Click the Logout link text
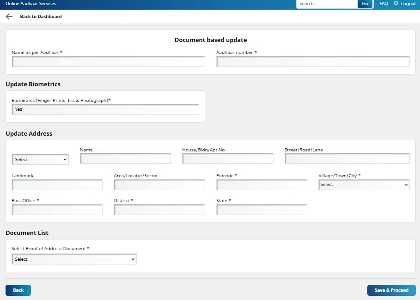Viewport: 420px width, 300px height. tap(408, 4)
